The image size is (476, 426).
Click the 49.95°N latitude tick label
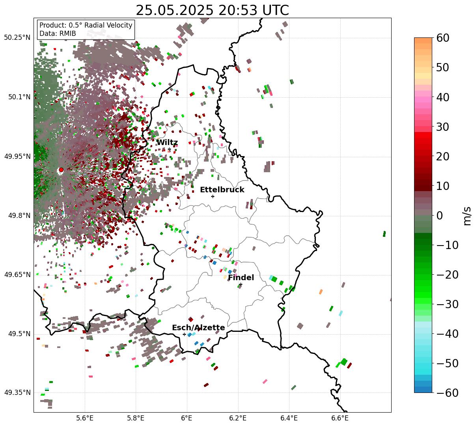tap(17, 156)
